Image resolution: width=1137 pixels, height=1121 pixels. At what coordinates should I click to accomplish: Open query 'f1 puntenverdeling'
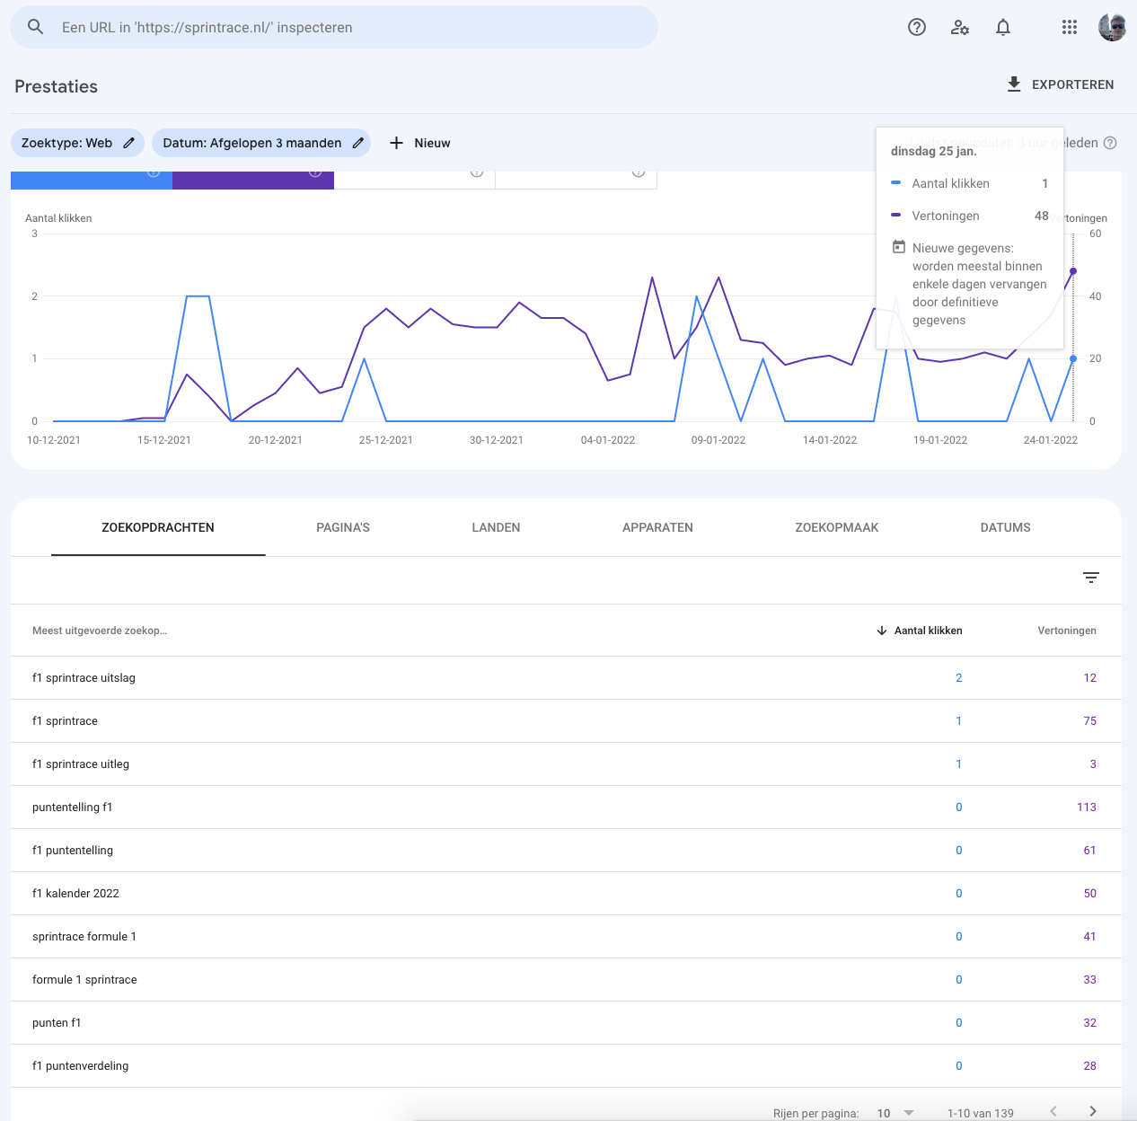[566, 1066]
